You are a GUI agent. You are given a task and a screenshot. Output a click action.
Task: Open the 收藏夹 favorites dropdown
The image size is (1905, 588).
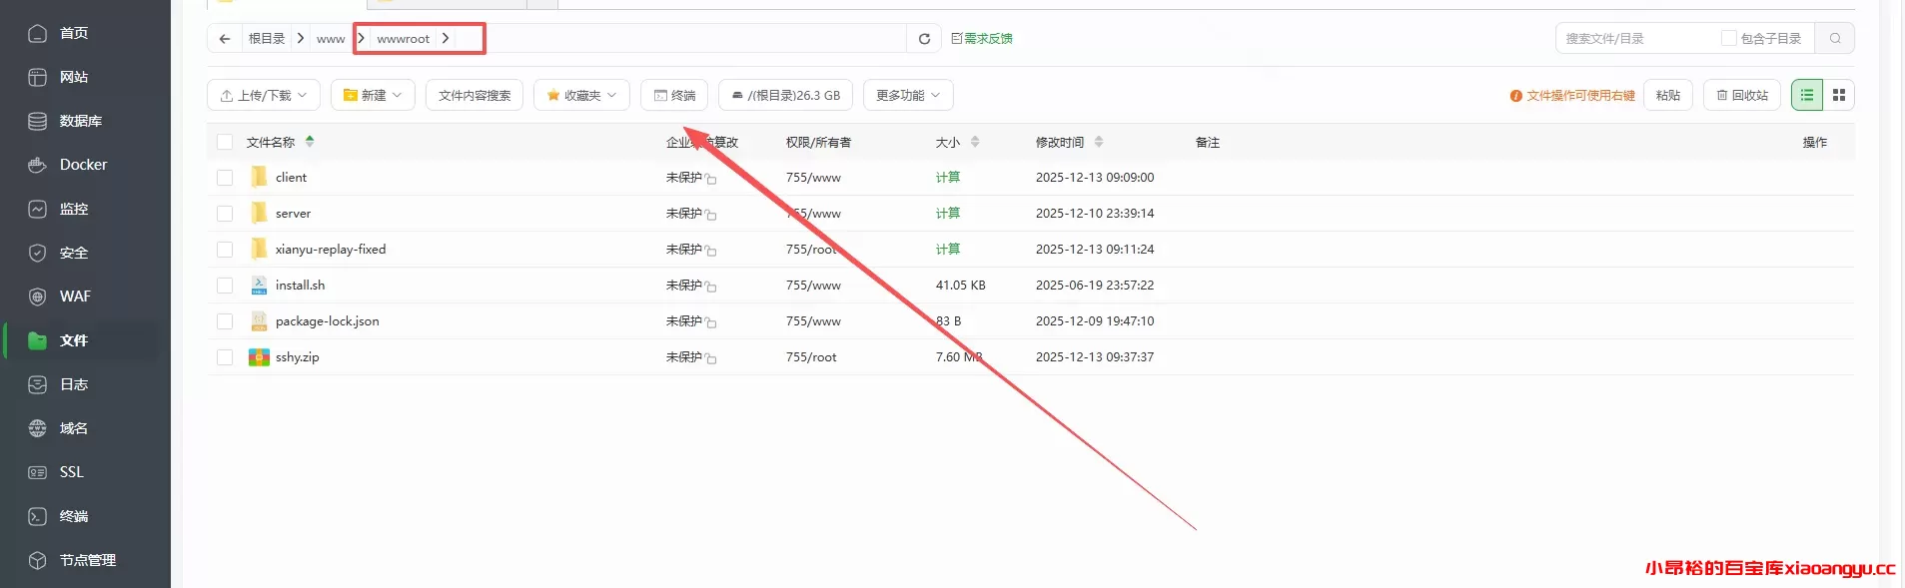[581, 95]
